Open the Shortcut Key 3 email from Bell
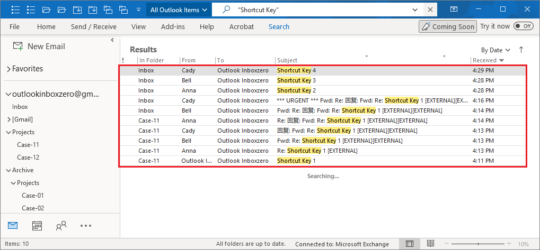This screenshot has width=540, height=250. click(x=318, y=80)
